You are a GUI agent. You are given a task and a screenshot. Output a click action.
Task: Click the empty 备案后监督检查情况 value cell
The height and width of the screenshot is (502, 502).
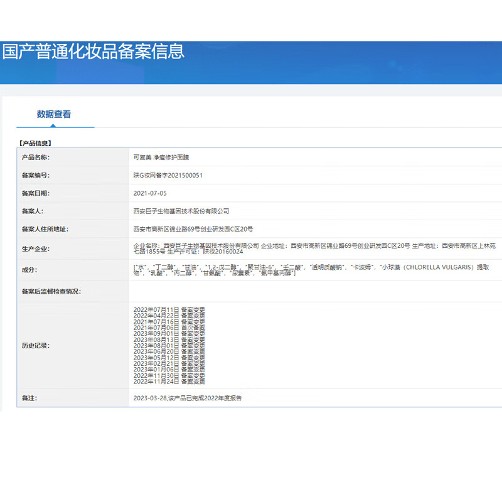click(x=314, y=291)
